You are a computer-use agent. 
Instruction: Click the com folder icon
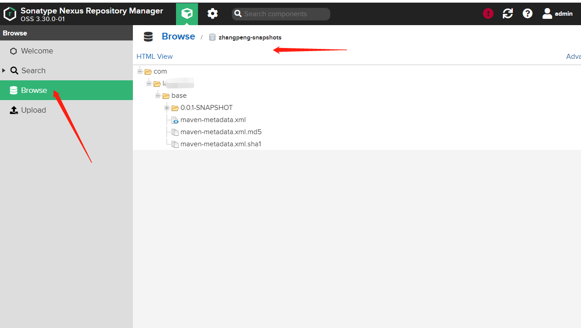click(148, 71)
